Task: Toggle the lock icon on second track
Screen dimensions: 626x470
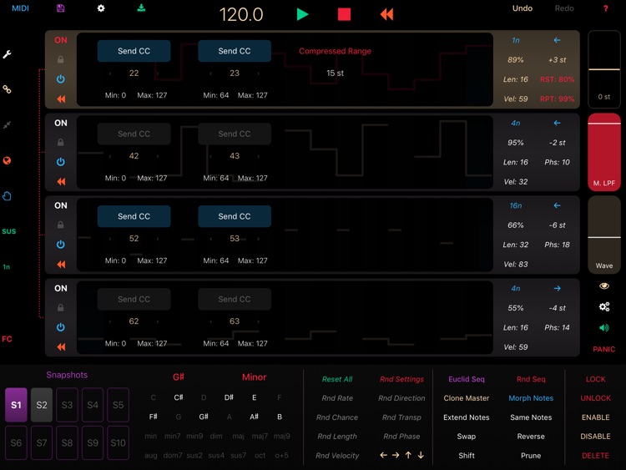Action: [x=60, y=142]
